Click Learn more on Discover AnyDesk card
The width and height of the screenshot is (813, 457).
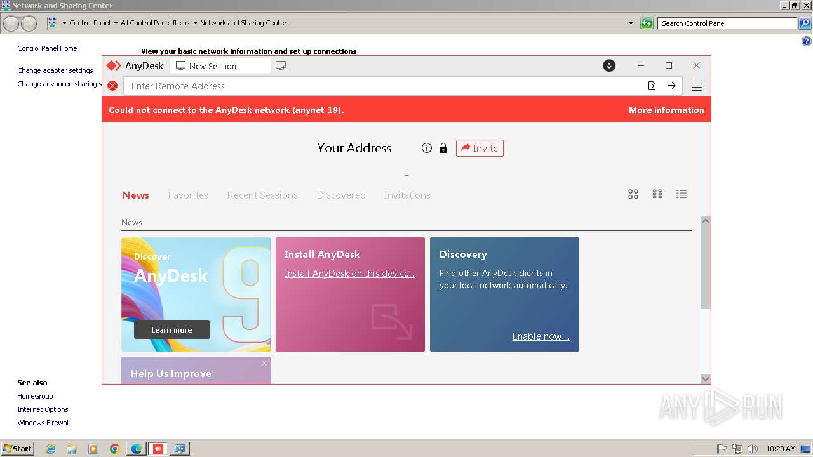pyautogui.click(x=171, y=329)
